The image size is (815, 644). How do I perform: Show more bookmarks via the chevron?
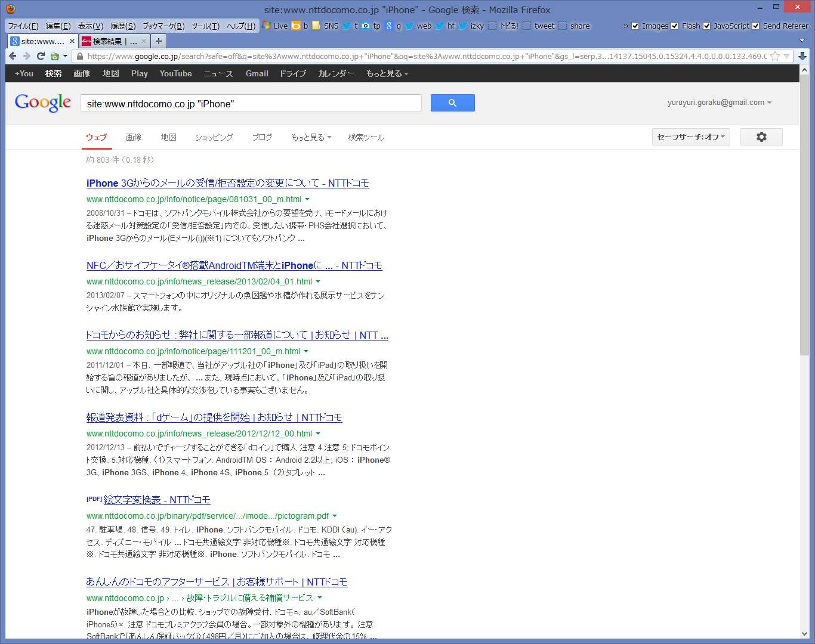(625, 26)
